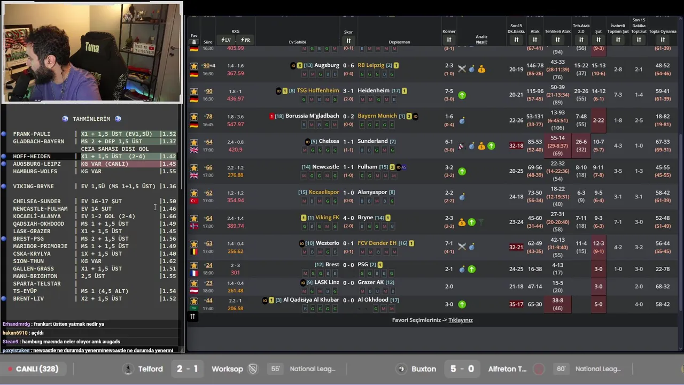Toggle favorite star for Viking FK match
The image size is (684, 385).
click(194, 218)
